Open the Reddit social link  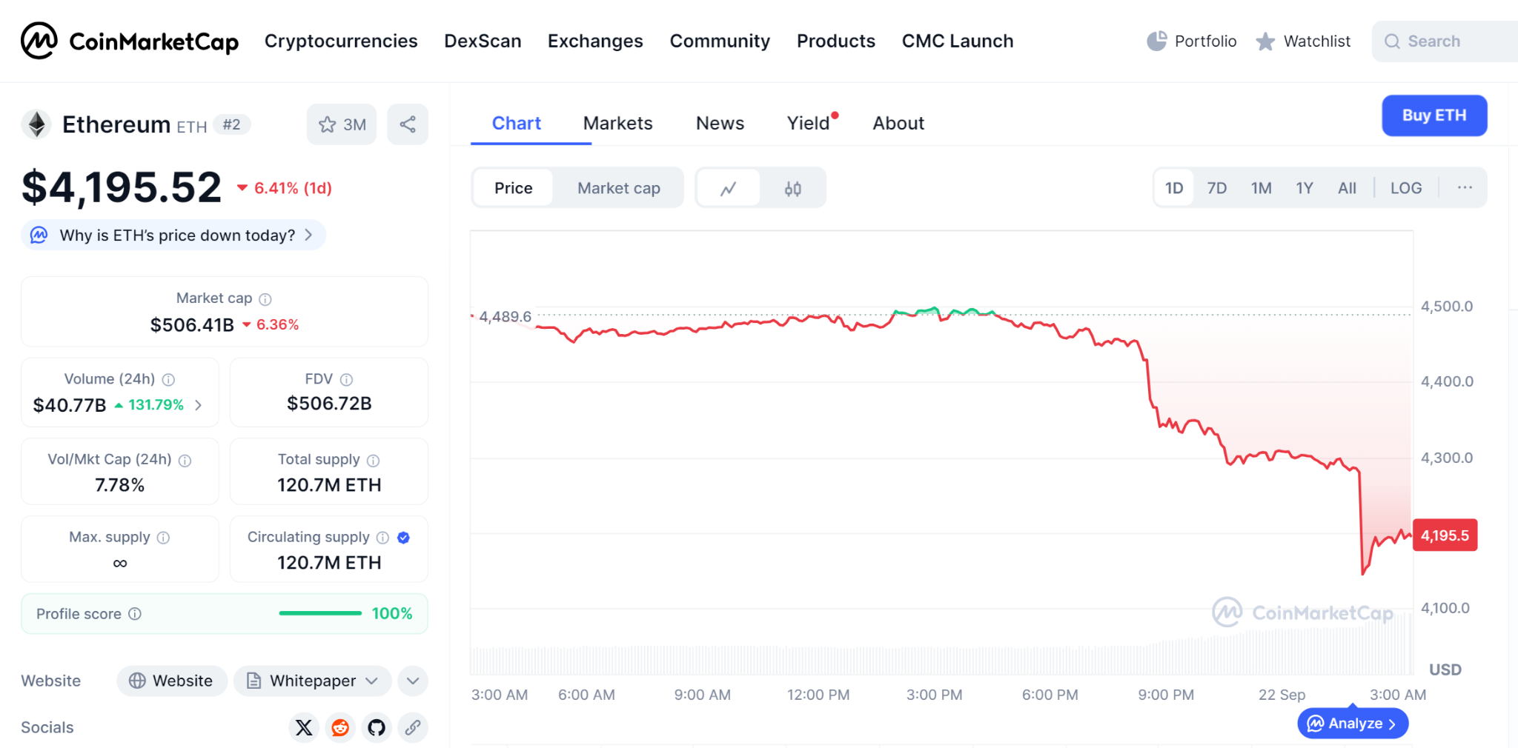tap(340, 727)
